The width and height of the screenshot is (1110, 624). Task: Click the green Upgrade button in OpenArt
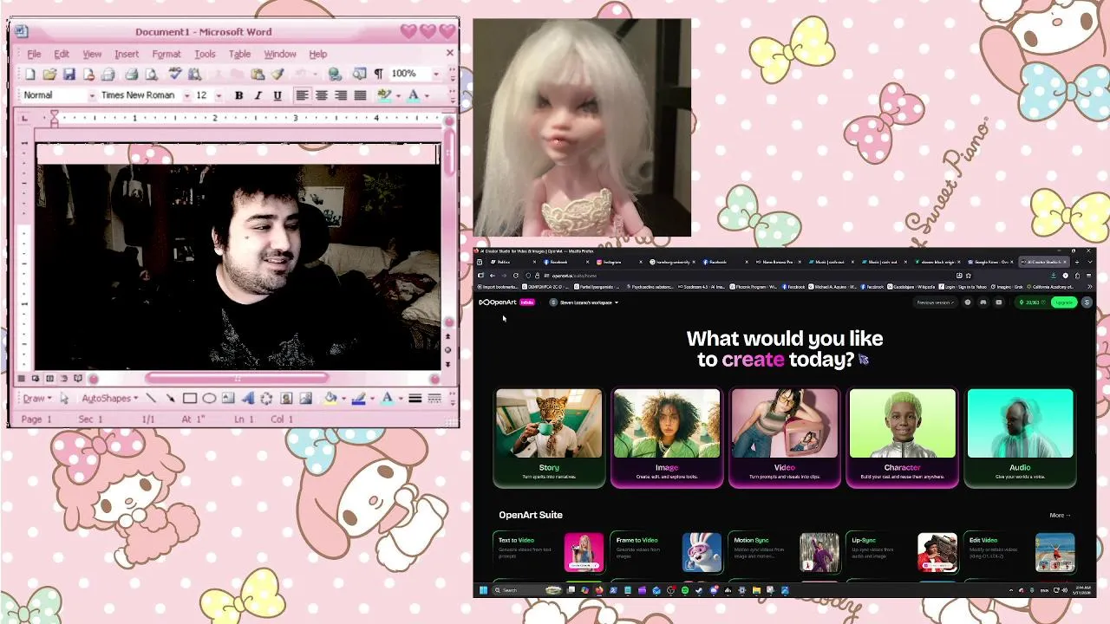point(1064,302)
